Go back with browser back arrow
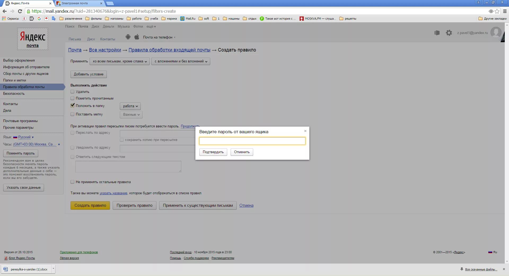This screenshot has width=509, height=276. click(x=5, y=11)
